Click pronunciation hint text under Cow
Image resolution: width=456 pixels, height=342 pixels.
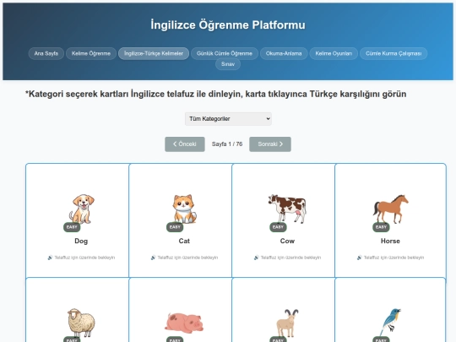coord(290,258)
